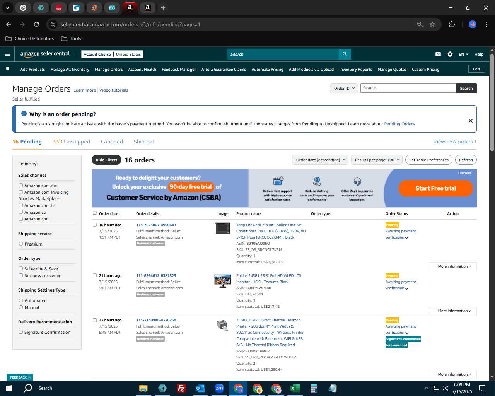
Task: Check the Amazon.com.mx sales channel filter
Action: click(x=21, y=186)
